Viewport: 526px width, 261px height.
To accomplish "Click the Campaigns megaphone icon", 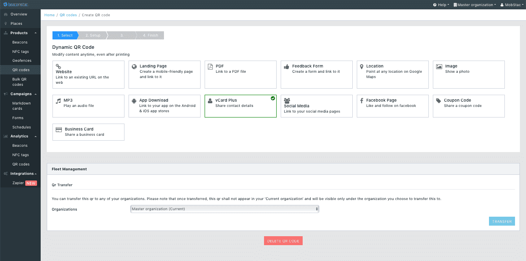I will 6,94.
